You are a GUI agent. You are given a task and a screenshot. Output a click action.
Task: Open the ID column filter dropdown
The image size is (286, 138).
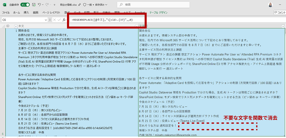pyautogui.click(x=16, y=26)
